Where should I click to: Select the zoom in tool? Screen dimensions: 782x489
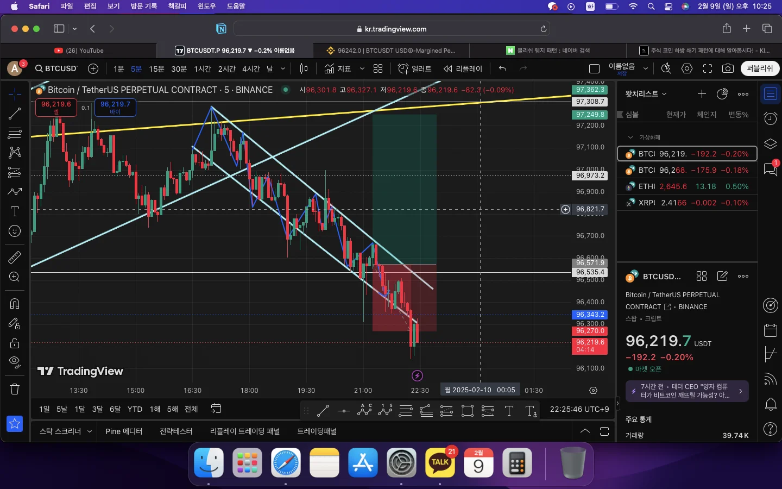pyautogui.click(x=15, y=277)
